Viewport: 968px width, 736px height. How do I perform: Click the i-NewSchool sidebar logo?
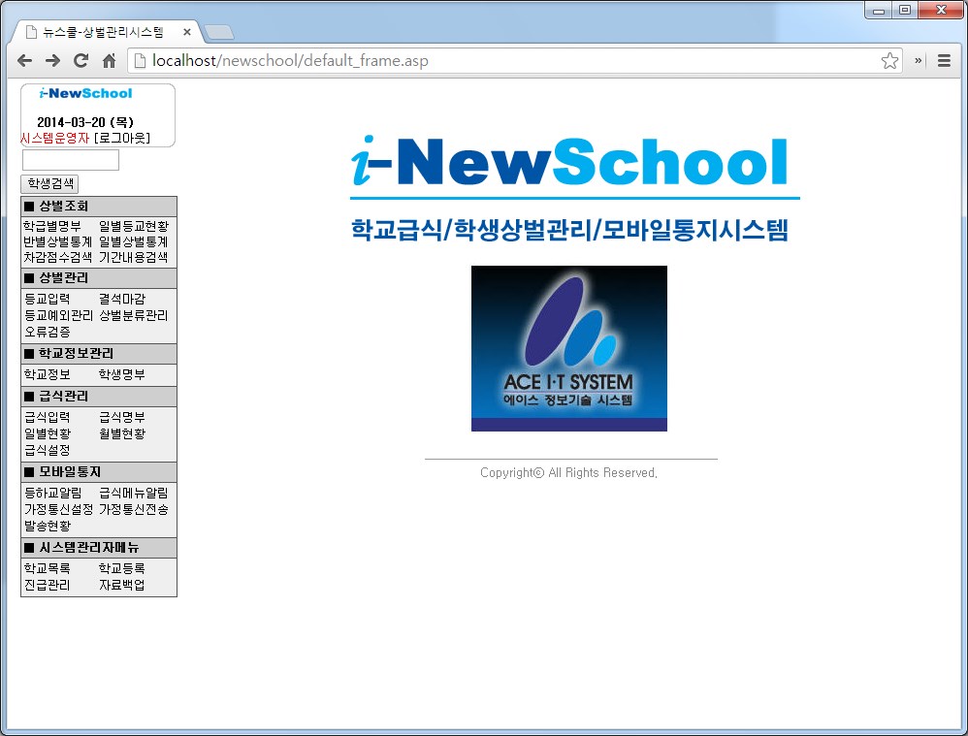coord(85,94)
